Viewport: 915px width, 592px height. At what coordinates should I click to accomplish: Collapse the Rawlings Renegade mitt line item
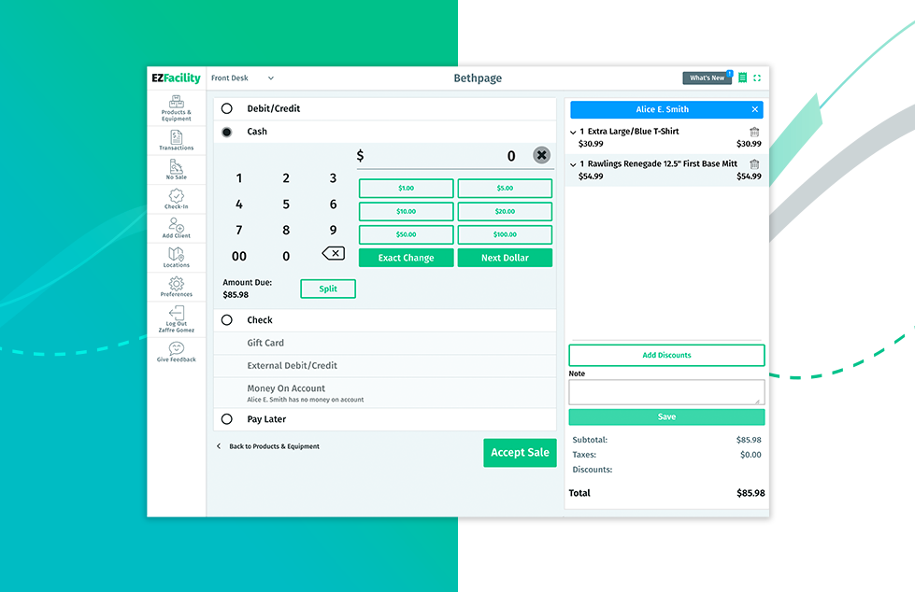pyautogui.click(x=573, y=164)
